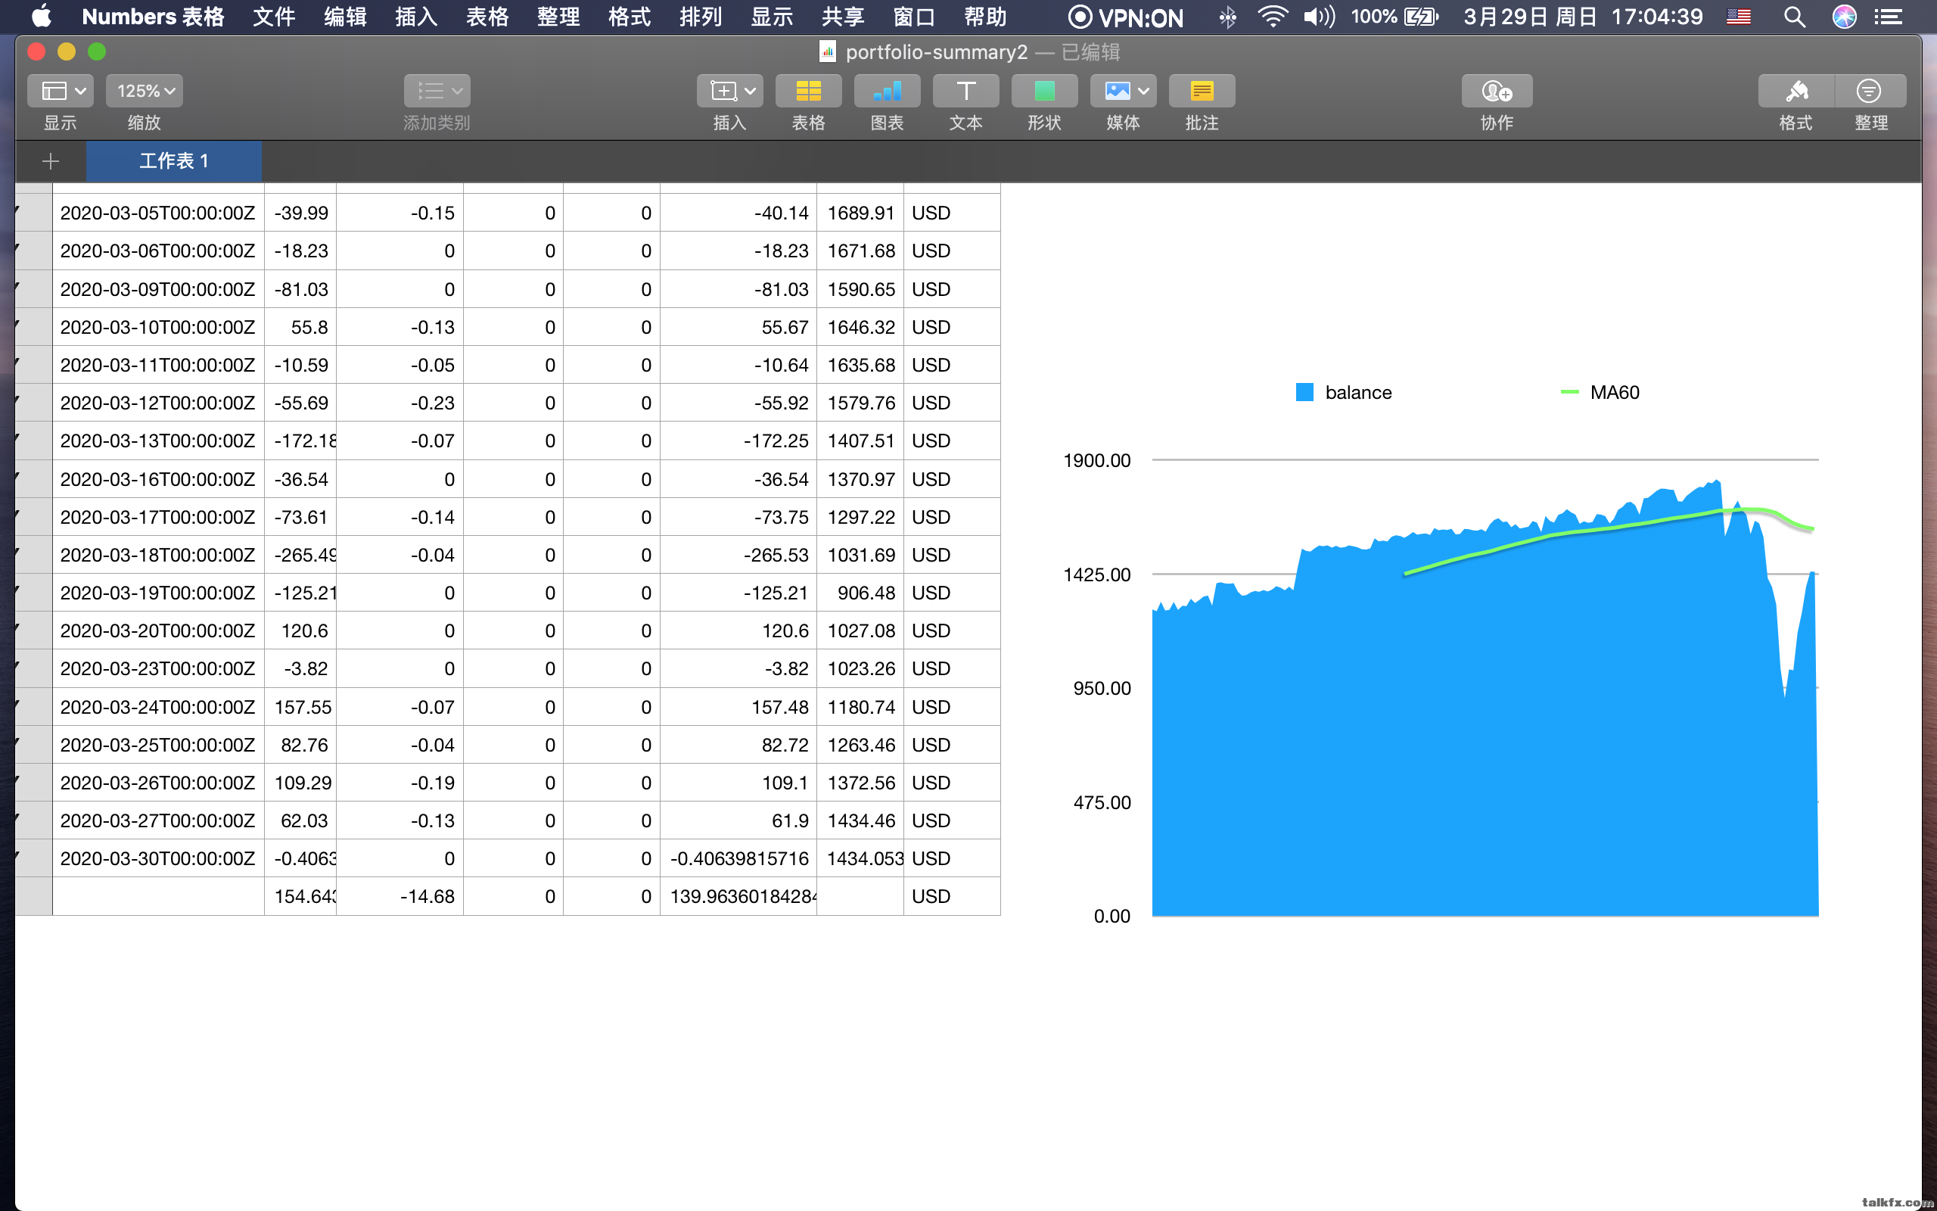The width and height of the screenshot is (1937, 1211).
Task: Select the balance cell 1689.91
Action: [x=860, y=213]
